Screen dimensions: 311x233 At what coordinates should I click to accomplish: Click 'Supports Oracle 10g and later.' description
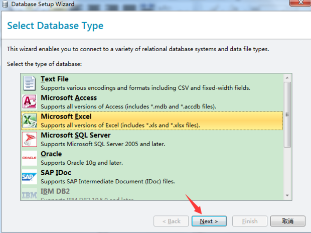tap(82, 163)
